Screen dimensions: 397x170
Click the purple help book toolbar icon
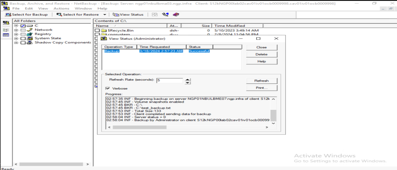click(176, 14)
